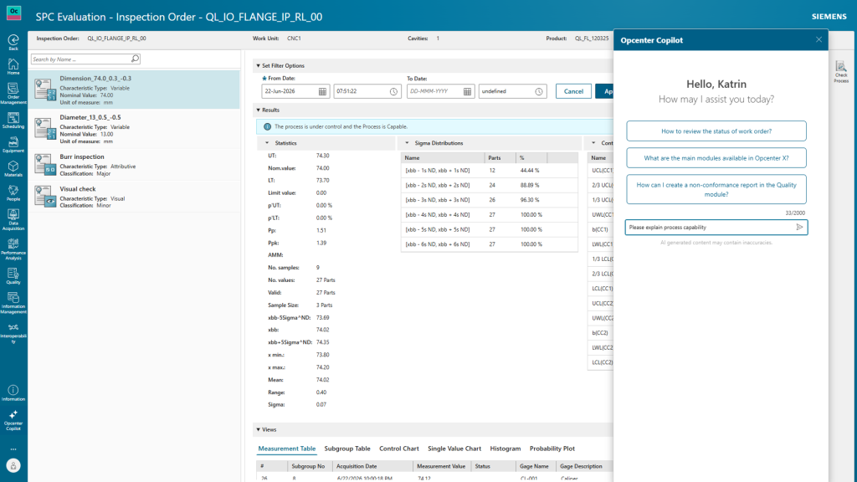This screenshot has height=482, width=857.
Task: Open Opcenter Copilot from sidebar
Action: pos(13,420)
